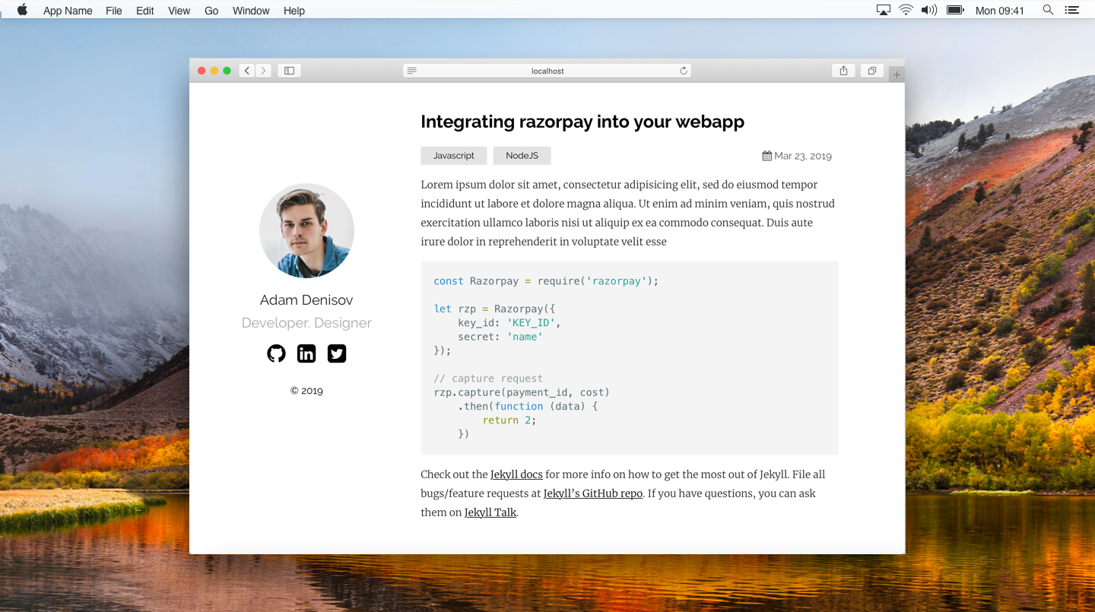Image resolution: width=1095 pixels, height=612 pixels.
Task: Open the View menu
Action: 179,11
